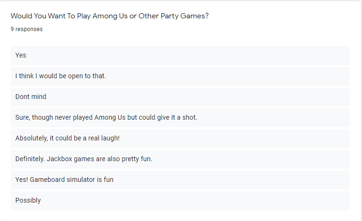The image size is (362, 221).
Task: Select the 'Definitely. Jackbox games' response
Action: click(180, 159)
